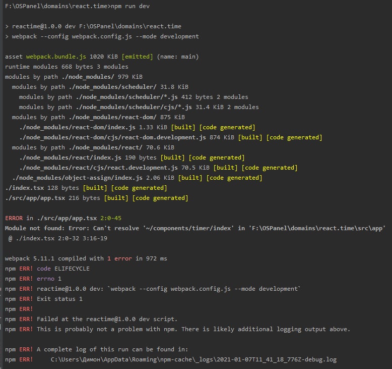Click the 'runtime modules 668 bytes' line
The width and height of the screenshot is (392, 369).
67,67
